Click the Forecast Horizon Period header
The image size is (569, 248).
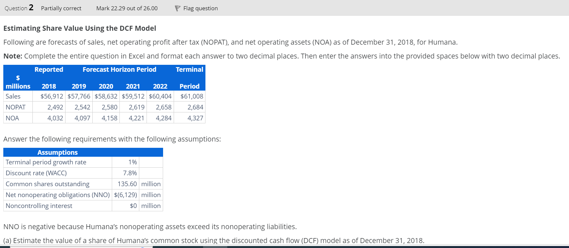point(119,69)
